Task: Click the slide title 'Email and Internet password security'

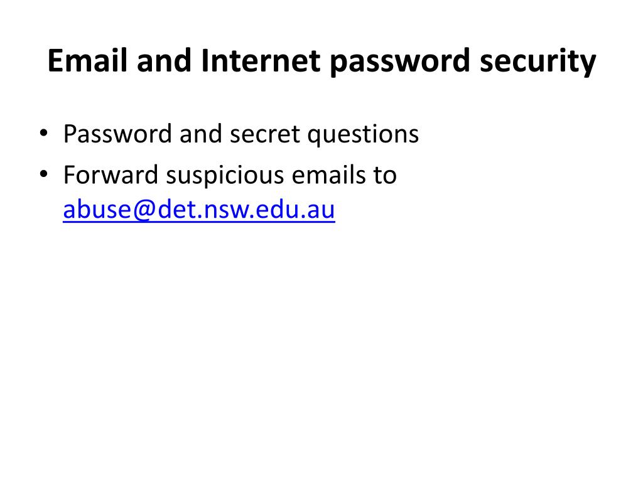Action: click(x=321, y=61)
